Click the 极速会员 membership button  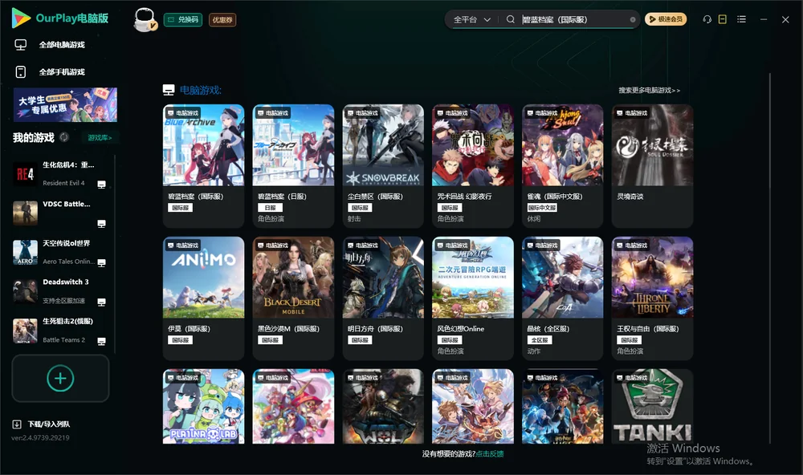(x=666, y=19)
